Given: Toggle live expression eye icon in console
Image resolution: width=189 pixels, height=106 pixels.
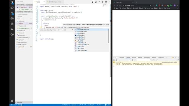Looking at the screenshot, I should pos(133,60).
